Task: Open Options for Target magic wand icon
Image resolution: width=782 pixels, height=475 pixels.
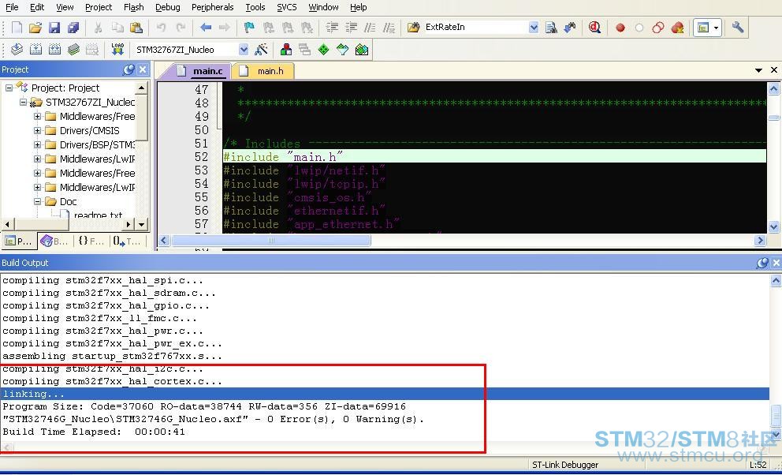Action: [x=261, y=50]
